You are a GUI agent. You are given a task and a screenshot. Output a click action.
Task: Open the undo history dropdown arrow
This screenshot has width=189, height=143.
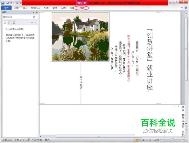click(14, 3)
